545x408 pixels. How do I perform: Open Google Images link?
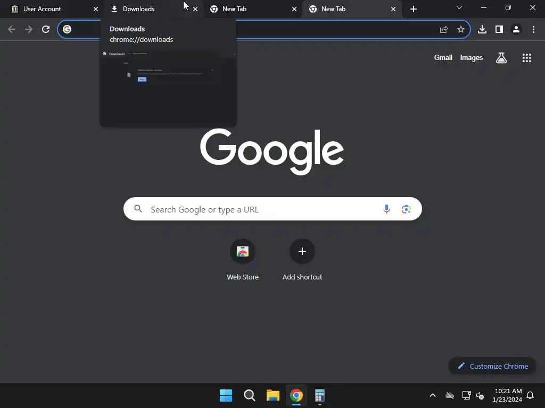[472, 57]
